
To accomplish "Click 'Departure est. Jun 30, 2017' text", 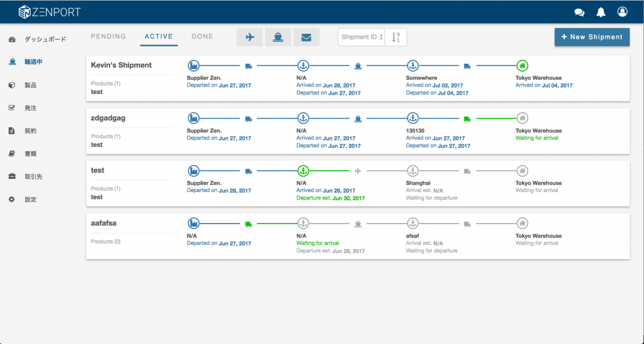I will (331, 198).
